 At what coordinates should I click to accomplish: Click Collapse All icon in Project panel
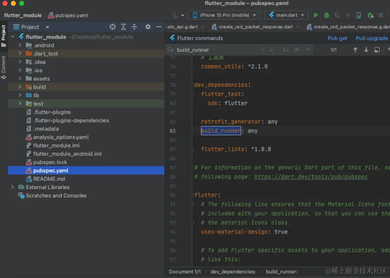click(134, 27)
